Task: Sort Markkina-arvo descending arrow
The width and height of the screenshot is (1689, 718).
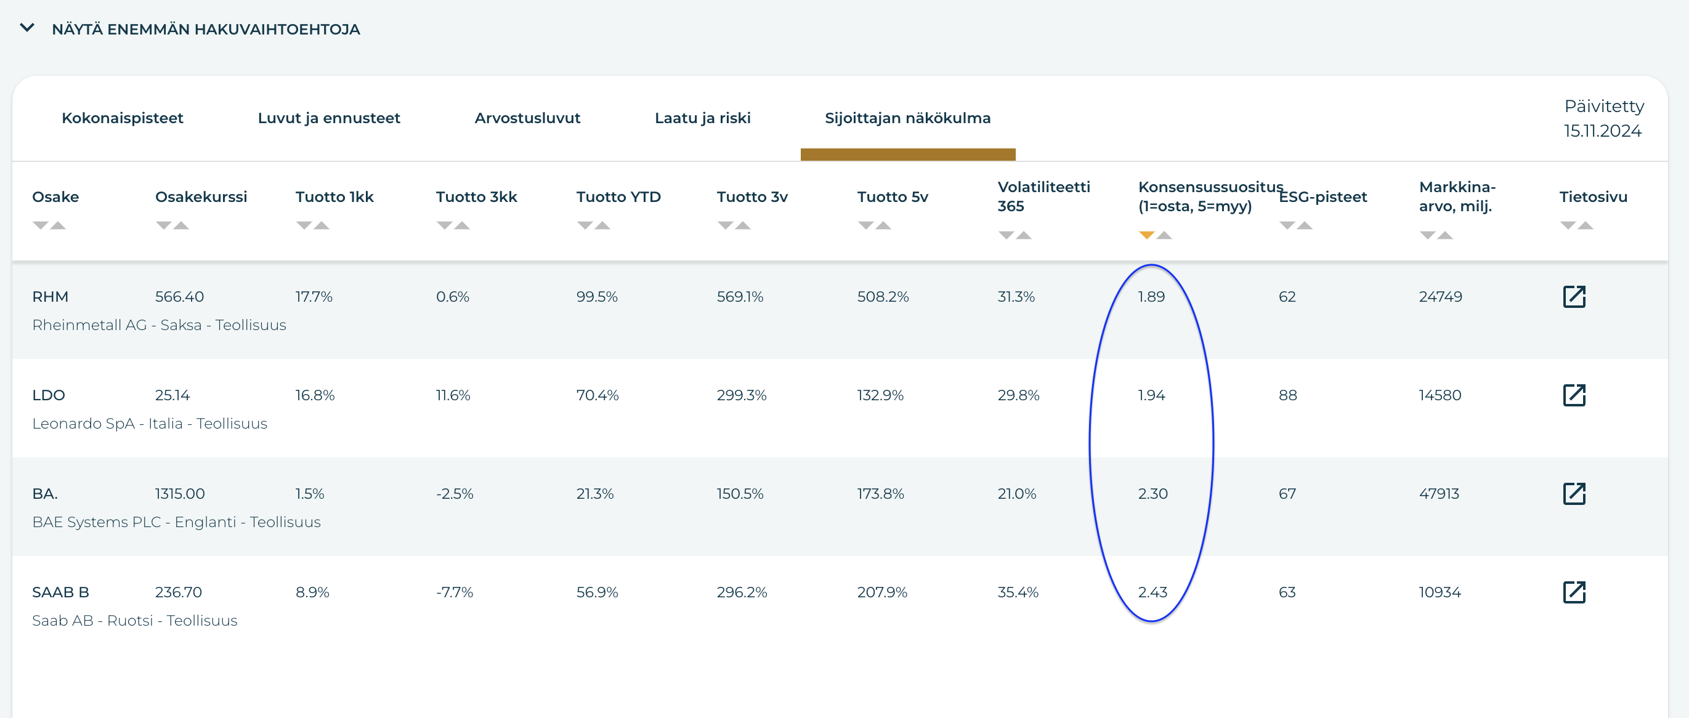Action: point(1427,235)
